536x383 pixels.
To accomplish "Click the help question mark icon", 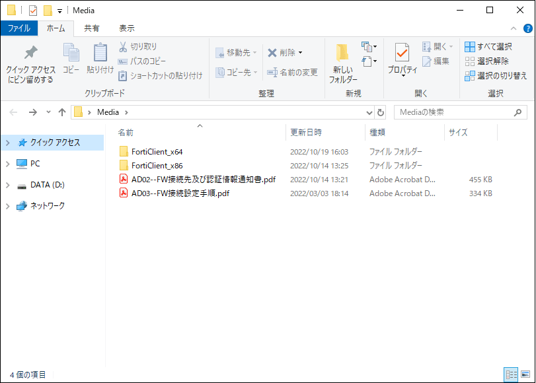I will click(527, 28).
